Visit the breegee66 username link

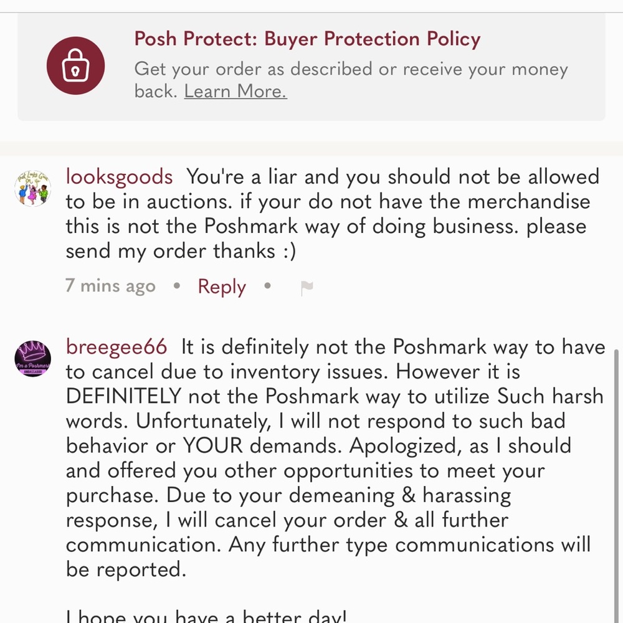point(117,346)
